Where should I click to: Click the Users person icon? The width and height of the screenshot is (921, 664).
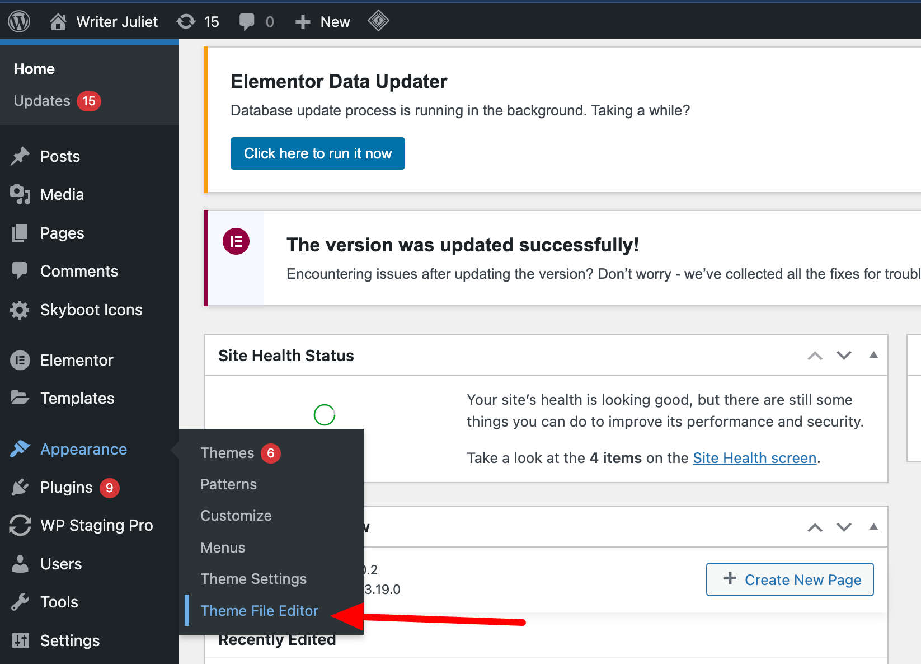[x=20, y=564]
